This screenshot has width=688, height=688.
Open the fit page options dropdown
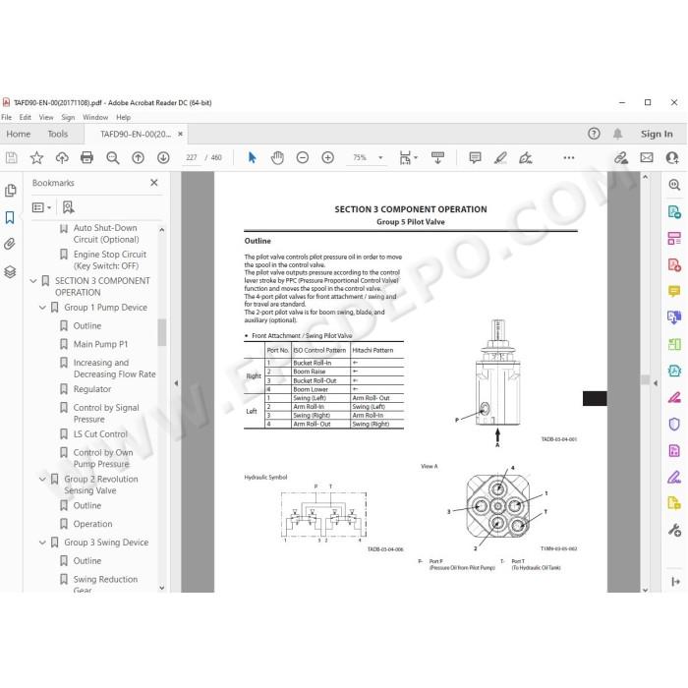(416, 157)
